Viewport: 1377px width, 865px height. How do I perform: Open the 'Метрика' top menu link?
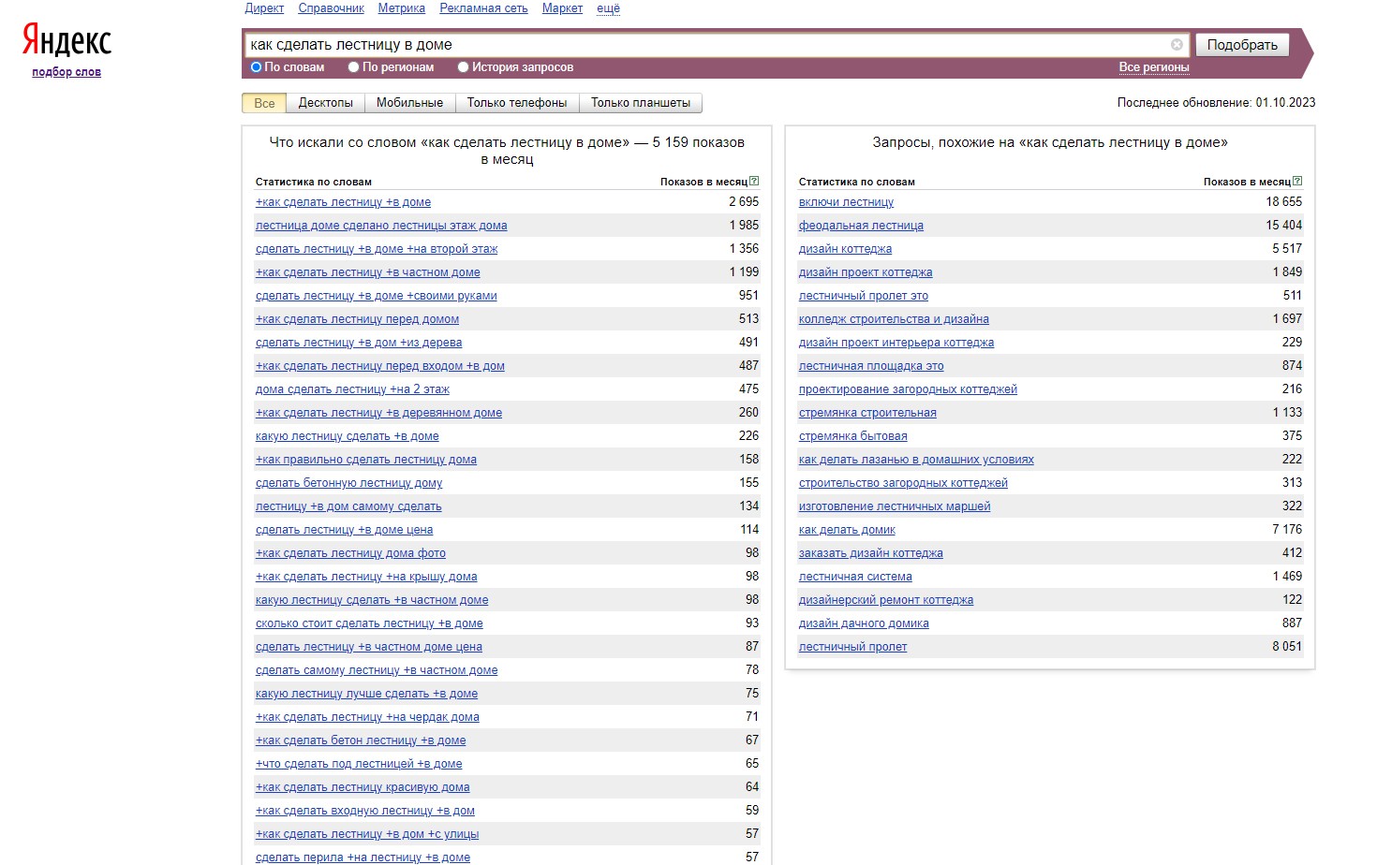402,8
